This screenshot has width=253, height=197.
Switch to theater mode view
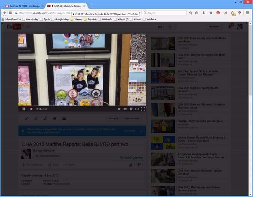(x=137, y=109)
